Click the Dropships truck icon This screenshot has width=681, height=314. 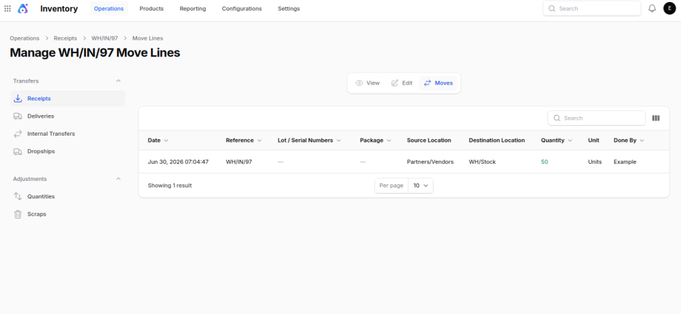pos(18,152)
